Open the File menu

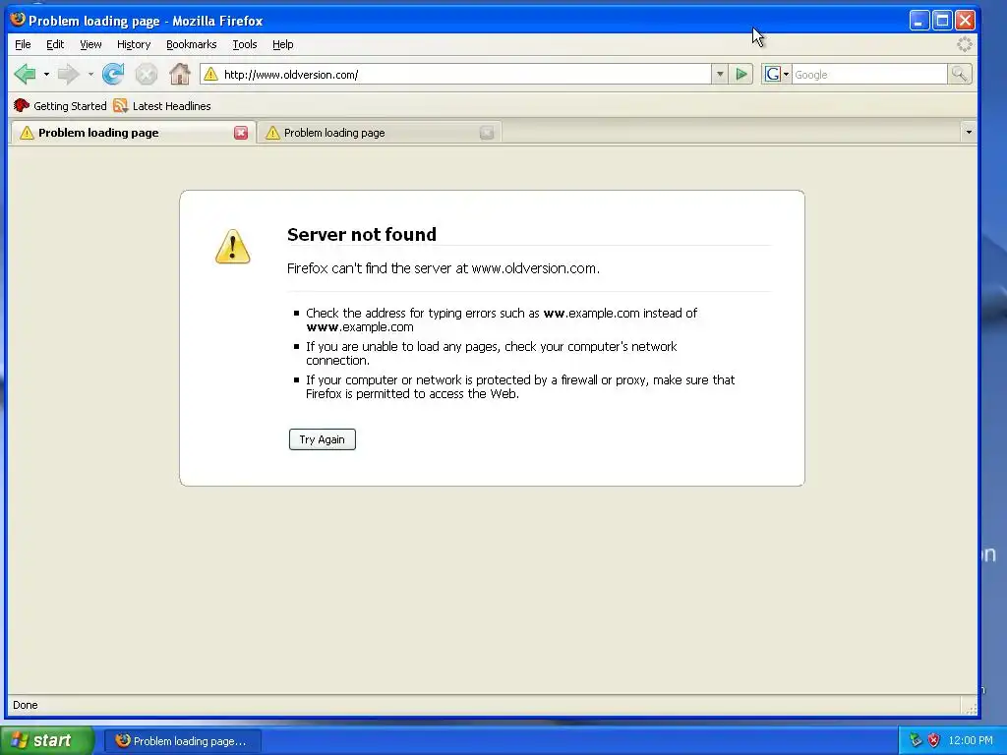point(23,44)
